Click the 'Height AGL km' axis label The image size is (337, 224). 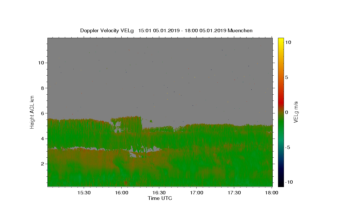pyautogui.click(x=32, y=112)
